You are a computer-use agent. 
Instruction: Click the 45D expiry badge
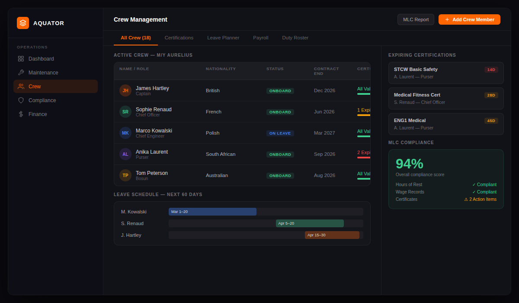(491, 121)
